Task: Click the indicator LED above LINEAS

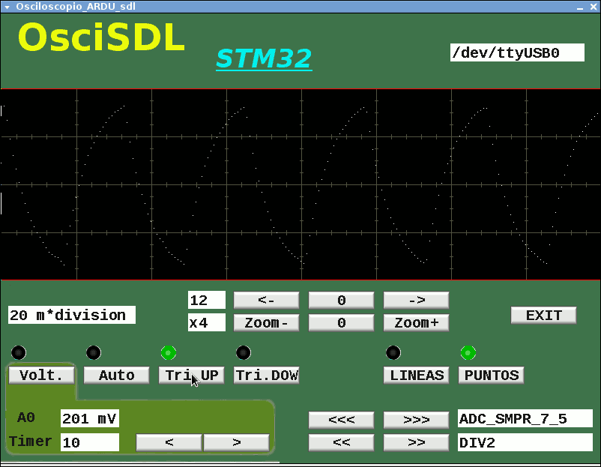Action: 393,352
